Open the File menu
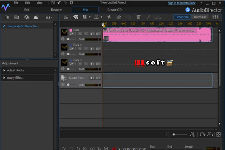Viewport: 225px width, 150px height. tap(16, 3)
